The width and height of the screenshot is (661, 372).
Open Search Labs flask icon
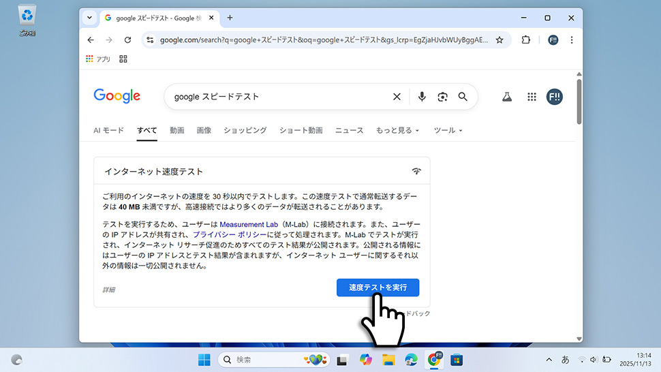507,97
